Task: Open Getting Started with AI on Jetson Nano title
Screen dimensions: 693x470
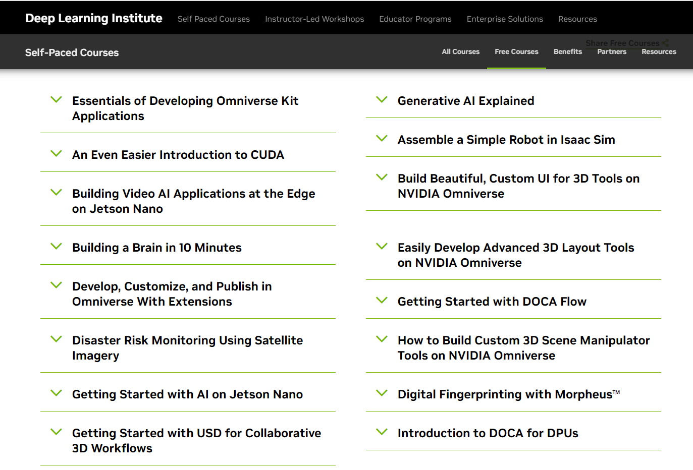Action: [x=188, y=394]
